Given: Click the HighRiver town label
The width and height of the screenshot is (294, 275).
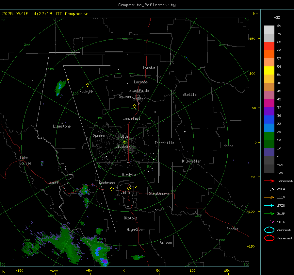Looking at the screenshot, I should pos(136,230).
